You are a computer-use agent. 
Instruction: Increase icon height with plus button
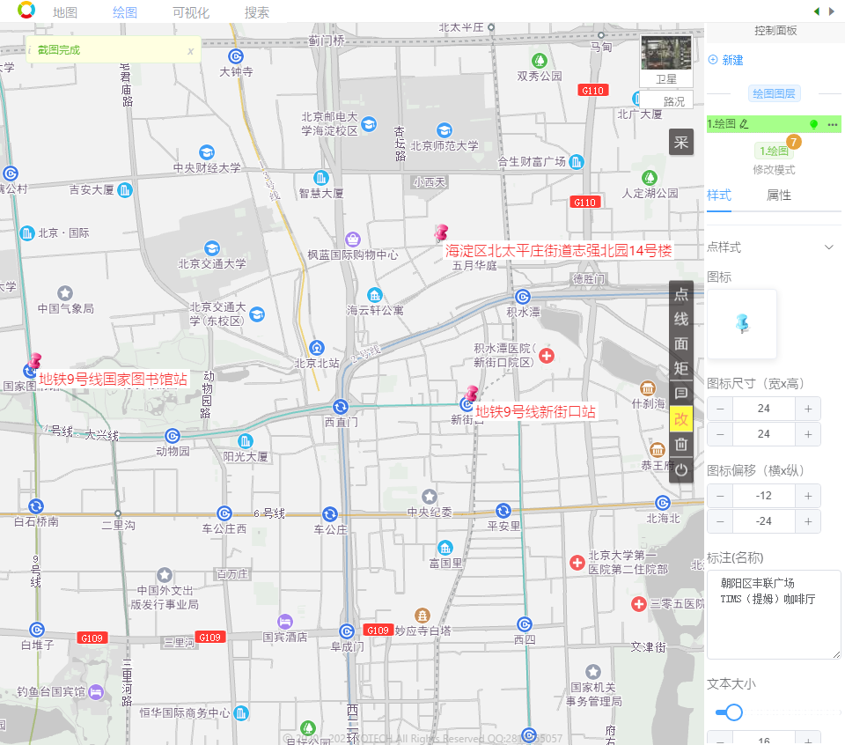(x=808, y=434)
